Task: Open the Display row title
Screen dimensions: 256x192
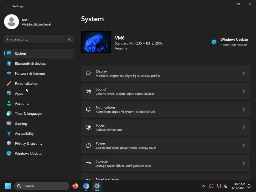Action: (101, 71)
